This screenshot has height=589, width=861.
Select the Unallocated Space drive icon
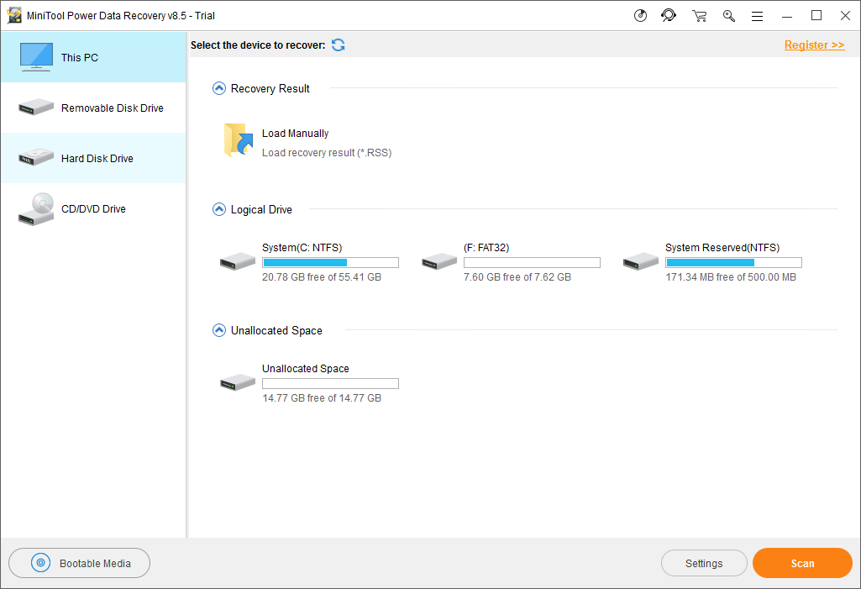pos(238,382)
